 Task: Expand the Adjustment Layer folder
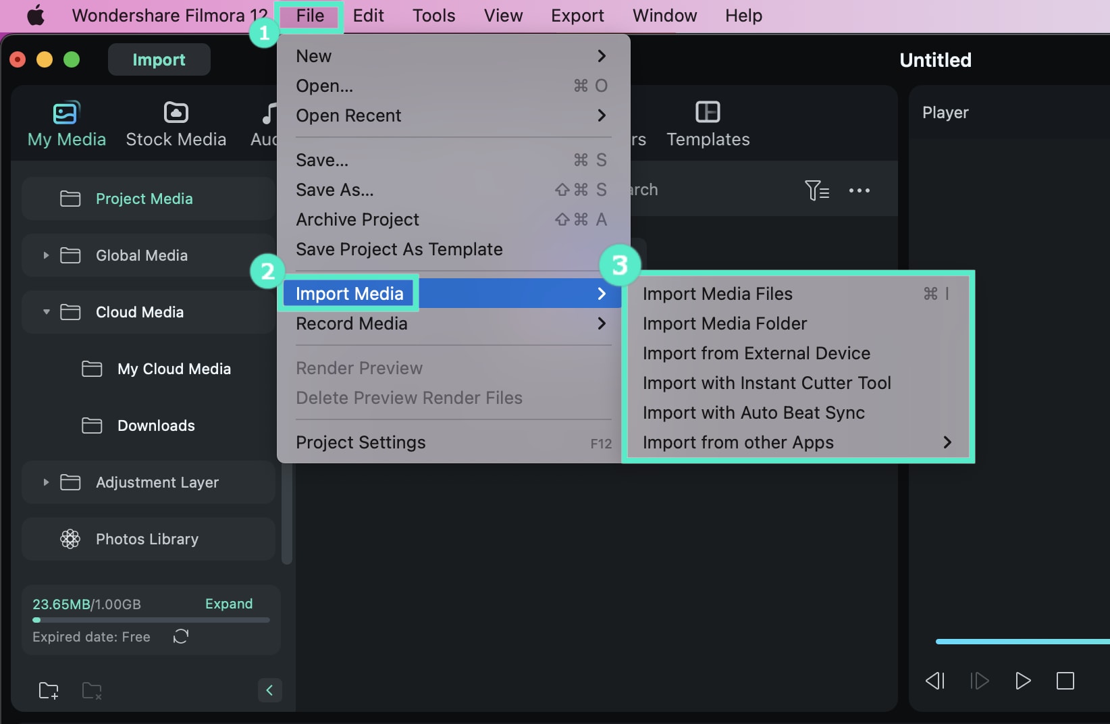point(46,482)
